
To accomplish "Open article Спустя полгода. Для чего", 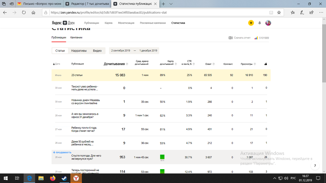I will (86, 157).
